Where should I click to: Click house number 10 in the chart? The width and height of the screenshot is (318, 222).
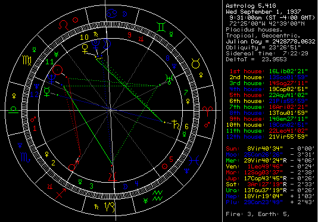[x=84, y=37]
